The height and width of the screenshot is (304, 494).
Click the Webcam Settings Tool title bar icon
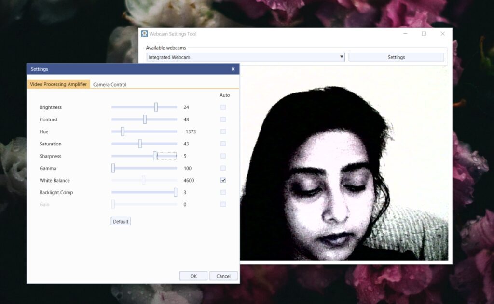tap(144, 34)
